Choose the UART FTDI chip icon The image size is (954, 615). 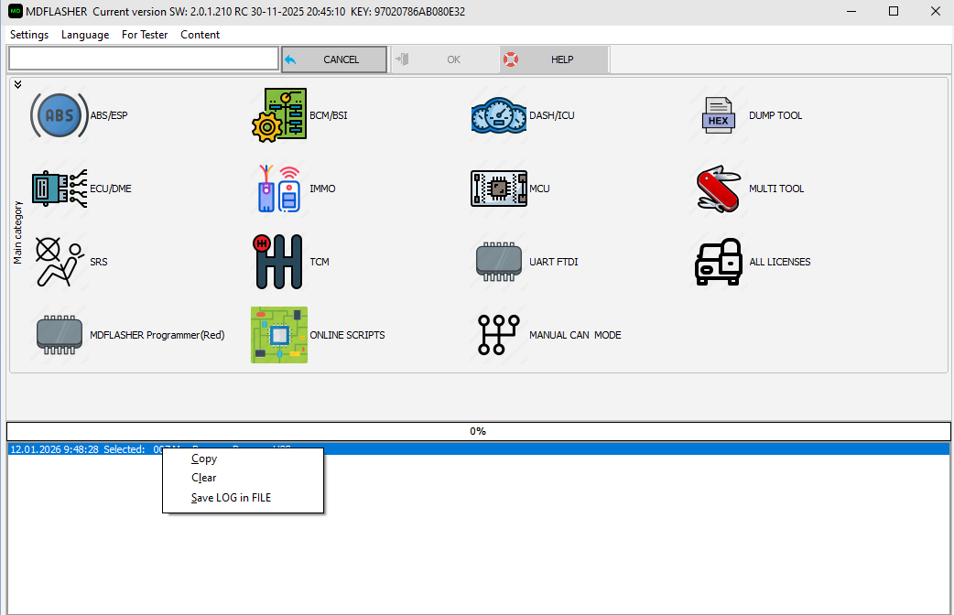tap(499, 263)
